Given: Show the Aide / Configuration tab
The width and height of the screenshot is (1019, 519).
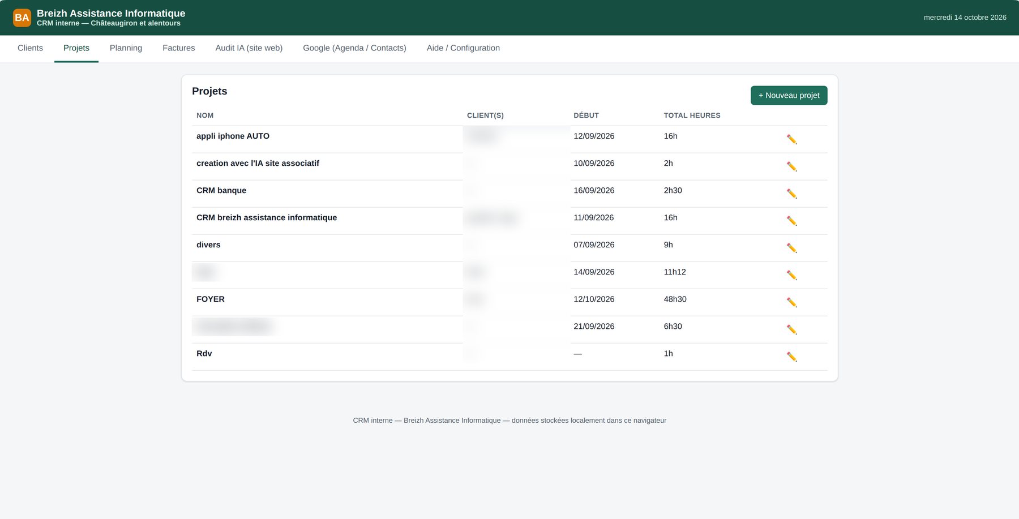Looking at the screenshot, I should point(463,48).
